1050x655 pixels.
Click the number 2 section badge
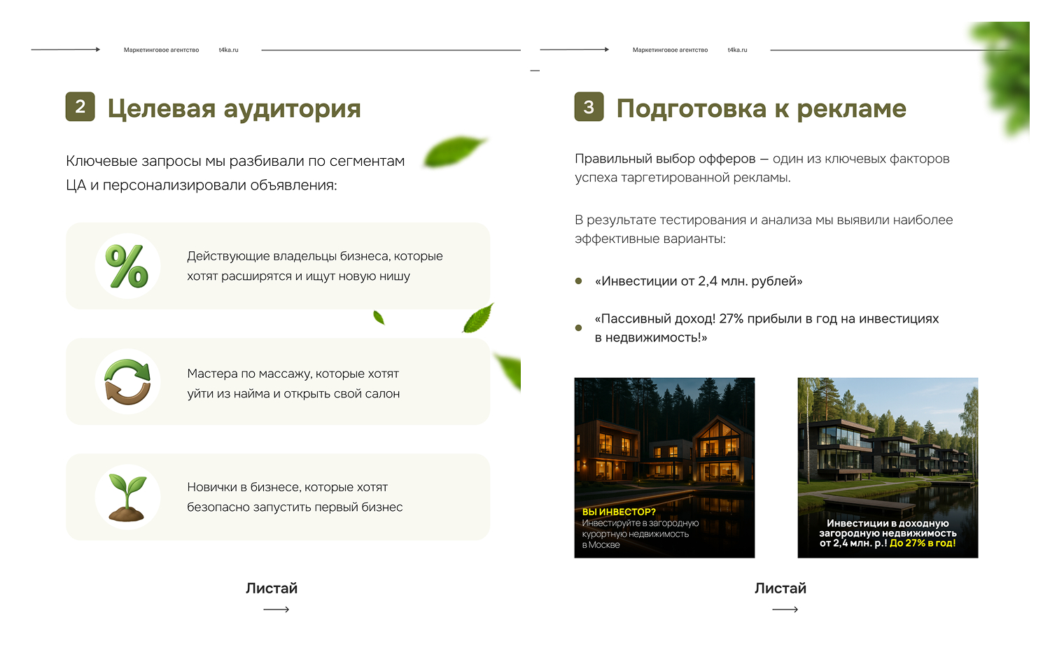(x=80, y=106)
